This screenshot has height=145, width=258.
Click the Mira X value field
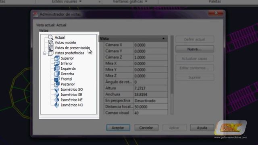click(x=150, y=64)
